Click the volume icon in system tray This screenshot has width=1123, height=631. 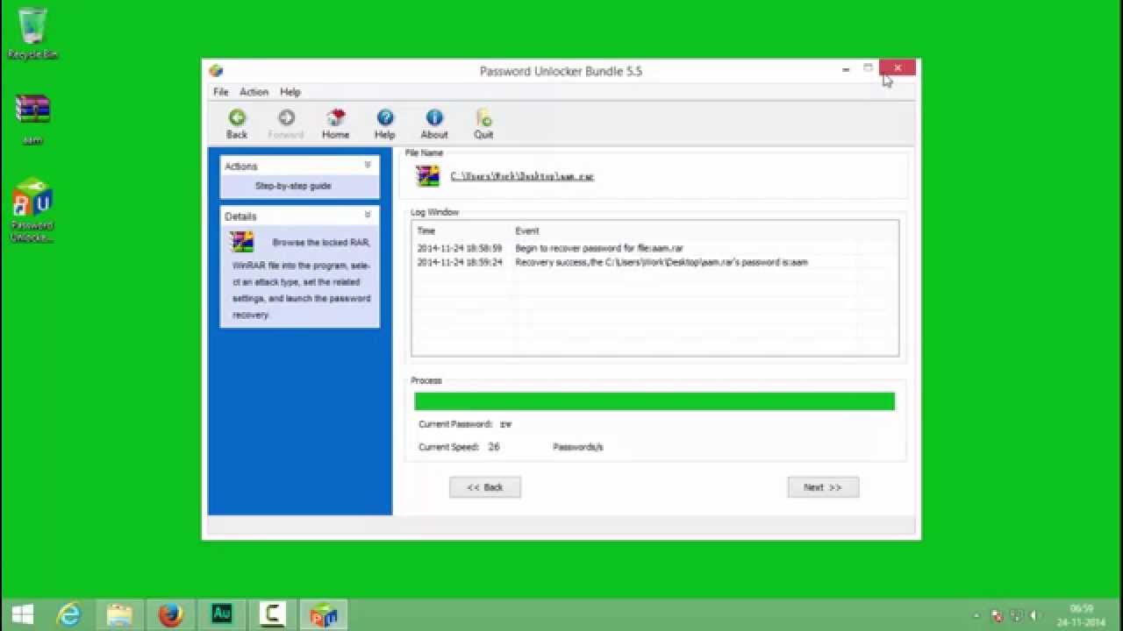pos(1035,615)
